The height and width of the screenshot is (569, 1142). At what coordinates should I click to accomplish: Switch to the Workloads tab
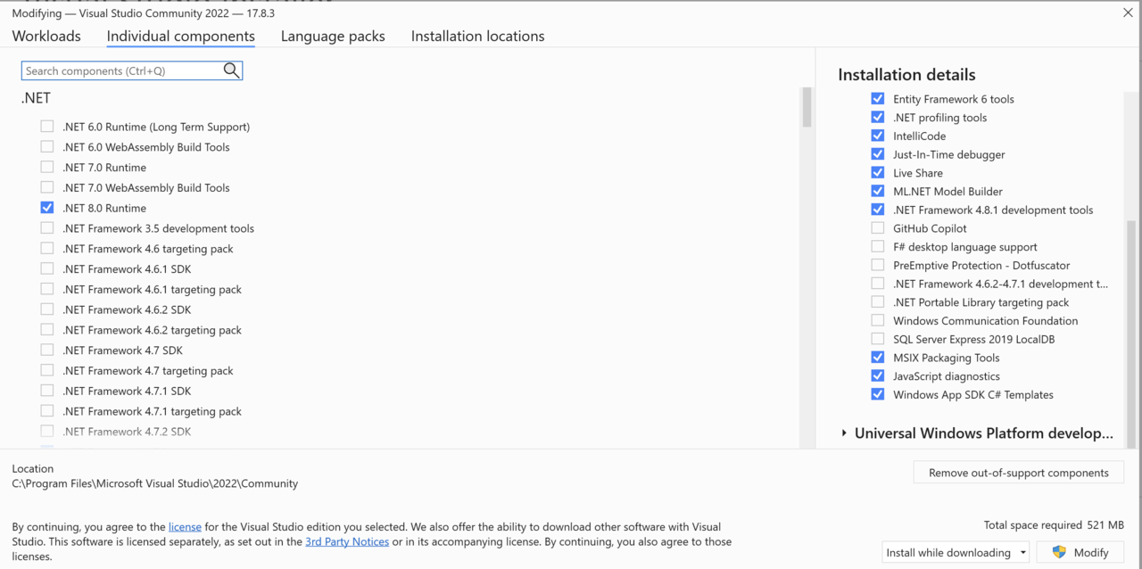[x=46, y=36]
